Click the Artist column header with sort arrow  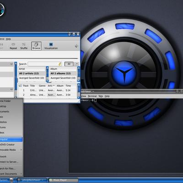pyautogui.click(x=51, y=86)
